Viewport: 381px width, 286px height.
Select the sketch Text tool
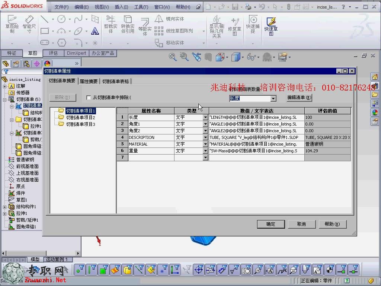(95, 31)
